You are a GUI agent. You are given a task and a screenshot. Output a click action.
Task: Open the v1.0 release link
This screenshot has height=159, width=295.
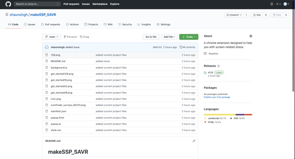pos(210,72)
